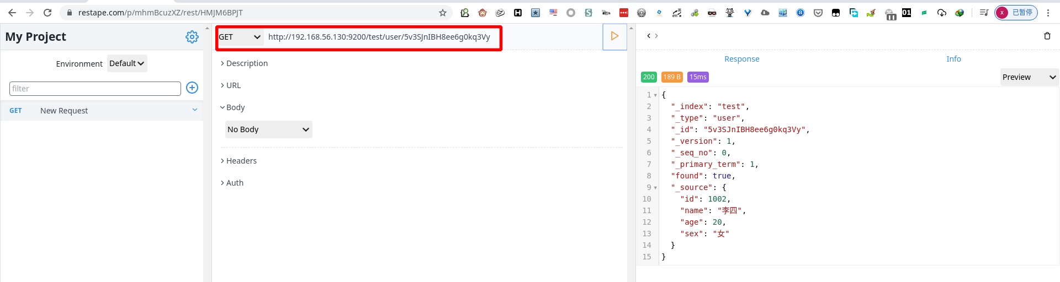Fold JSON at line 1 arrow
Image resolution: width=1060 pixels, height=282 pixels.
coord(655,95)
